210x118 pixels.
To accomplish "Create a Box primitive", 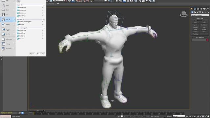I will (196, 23).
